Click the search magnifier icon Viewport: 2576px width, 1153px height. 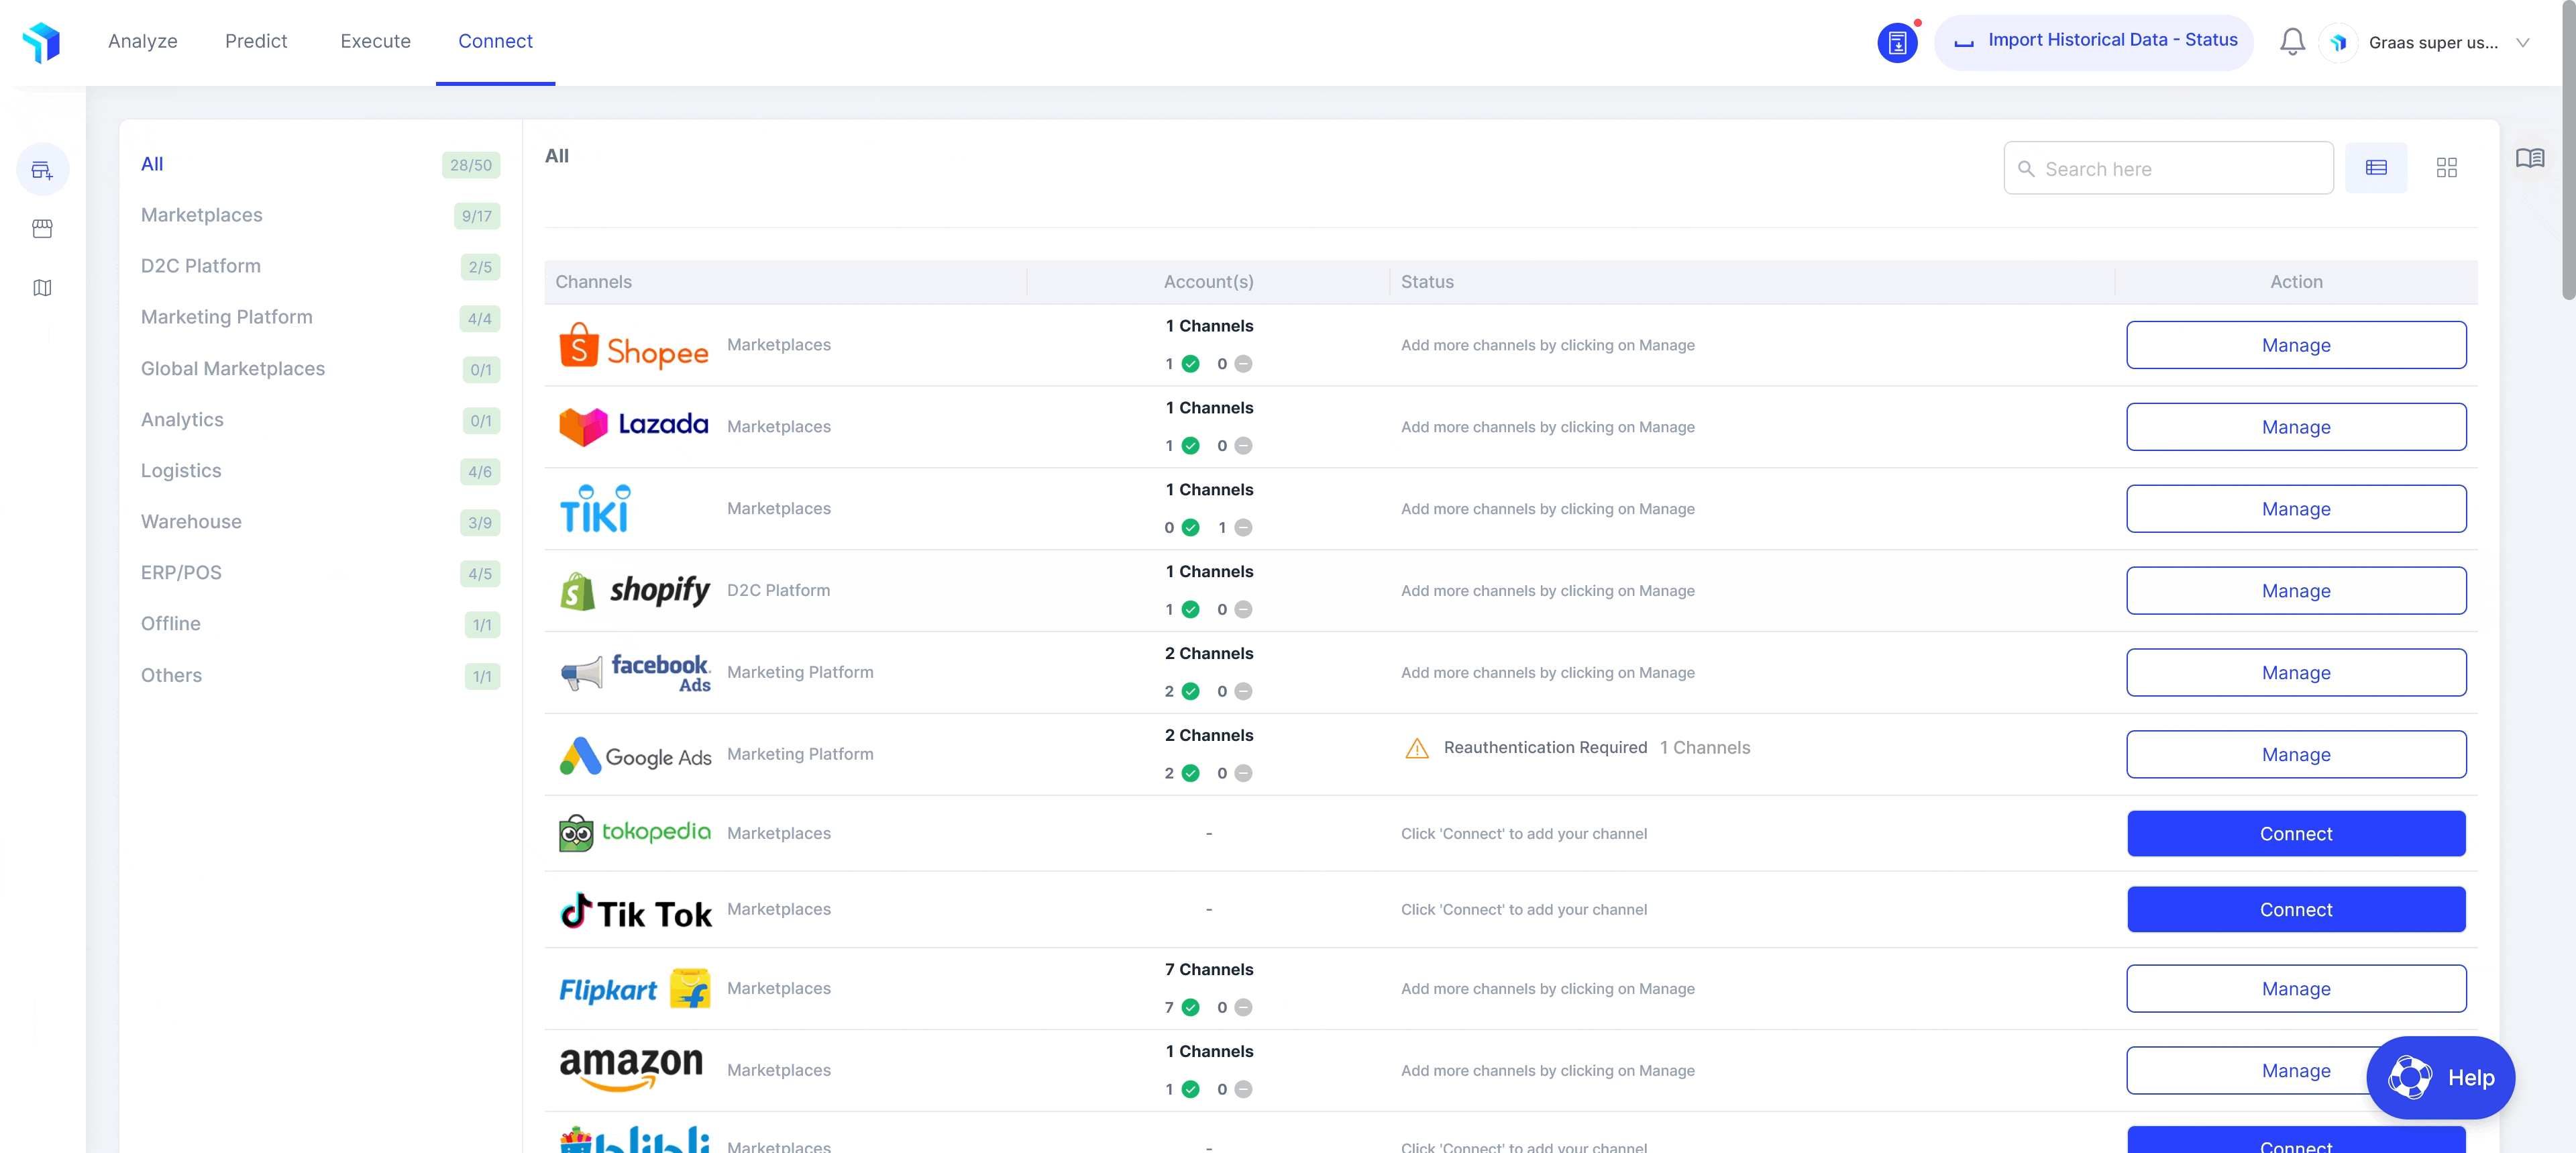point(2026,168)
